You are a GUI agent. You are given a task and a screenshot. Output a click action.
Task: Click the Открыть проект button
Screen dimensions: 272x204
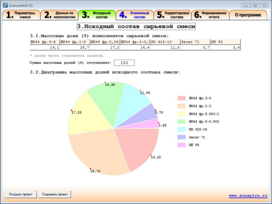tap(20, 194)
